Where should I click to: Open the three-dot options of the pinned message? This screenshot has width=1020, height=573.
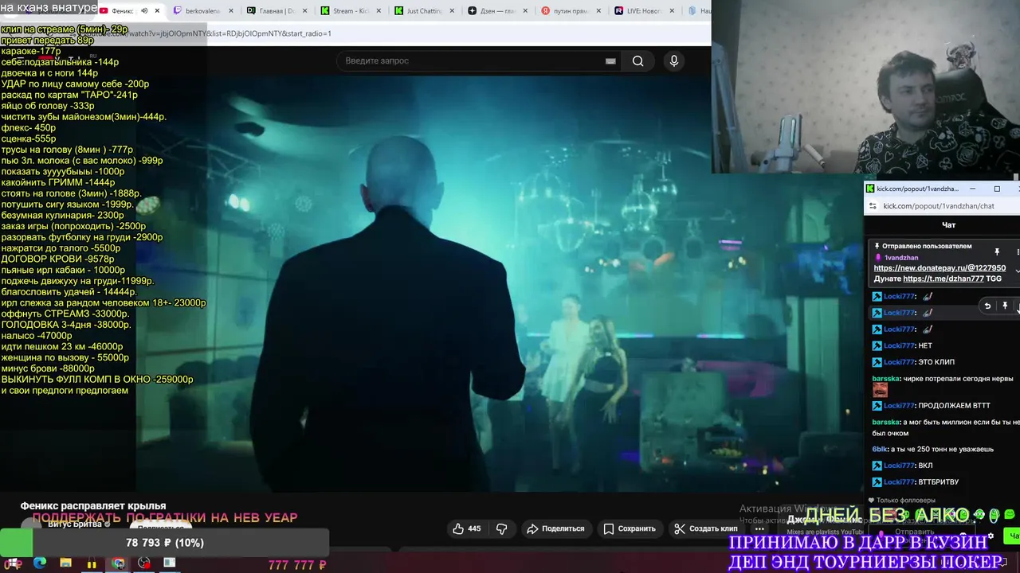[1016, 251]
